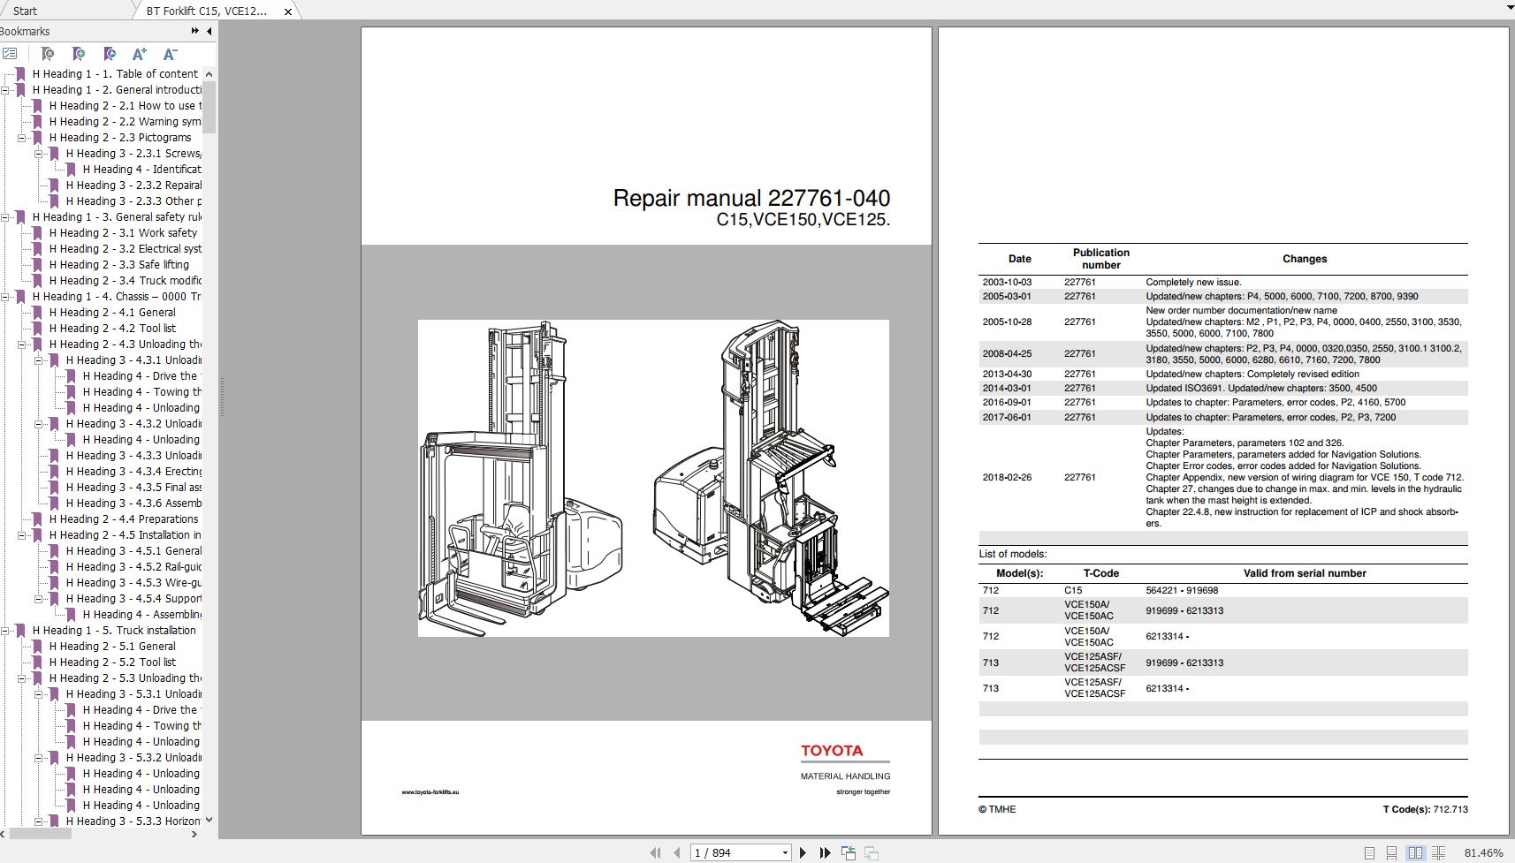Open bookmark '4.5.3 Wire-guide'
Image resolution: width=1515 pixels, height=863 pixels.
point(133,582)
